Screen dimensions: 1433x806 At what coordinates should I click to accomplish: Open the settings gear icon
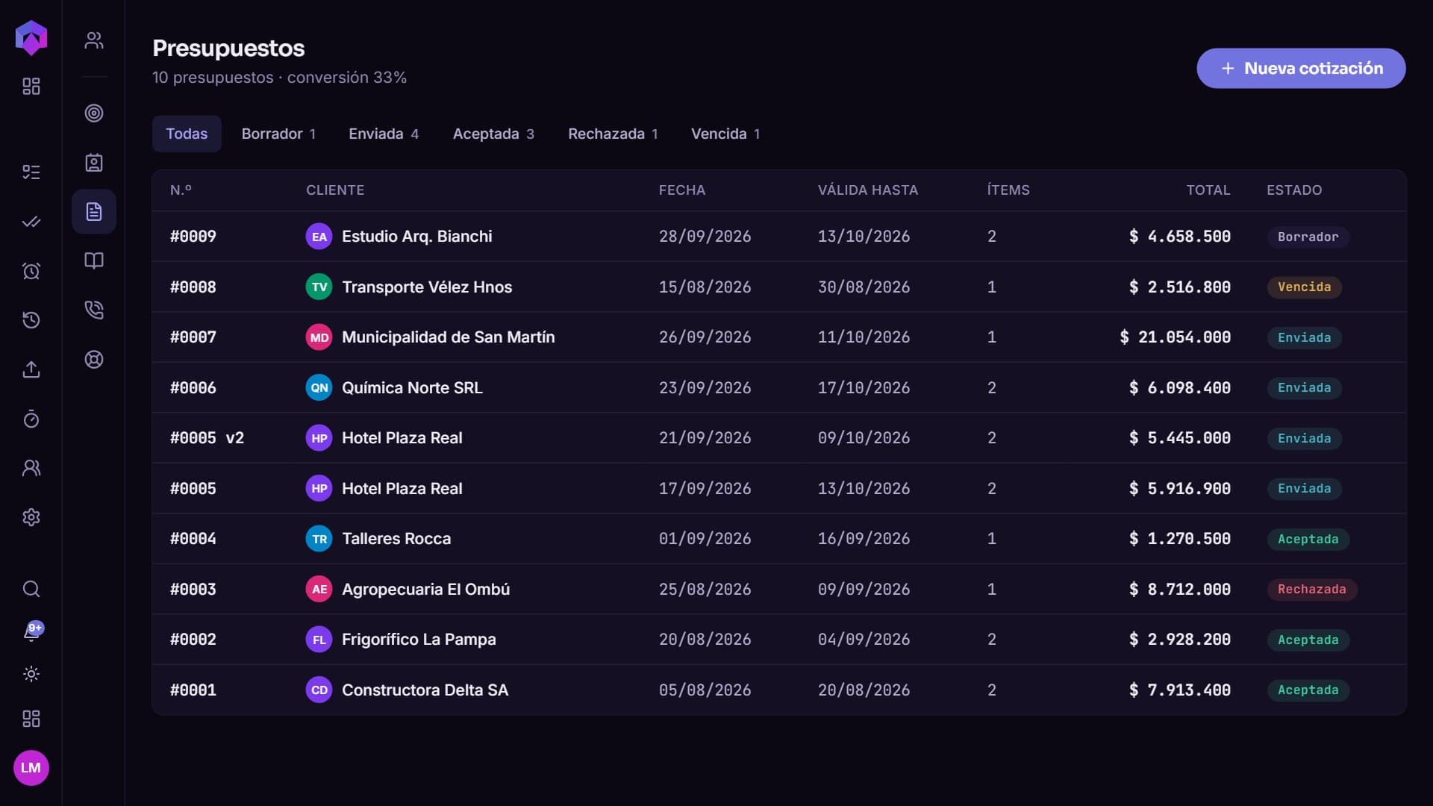(x=31, y=517)
